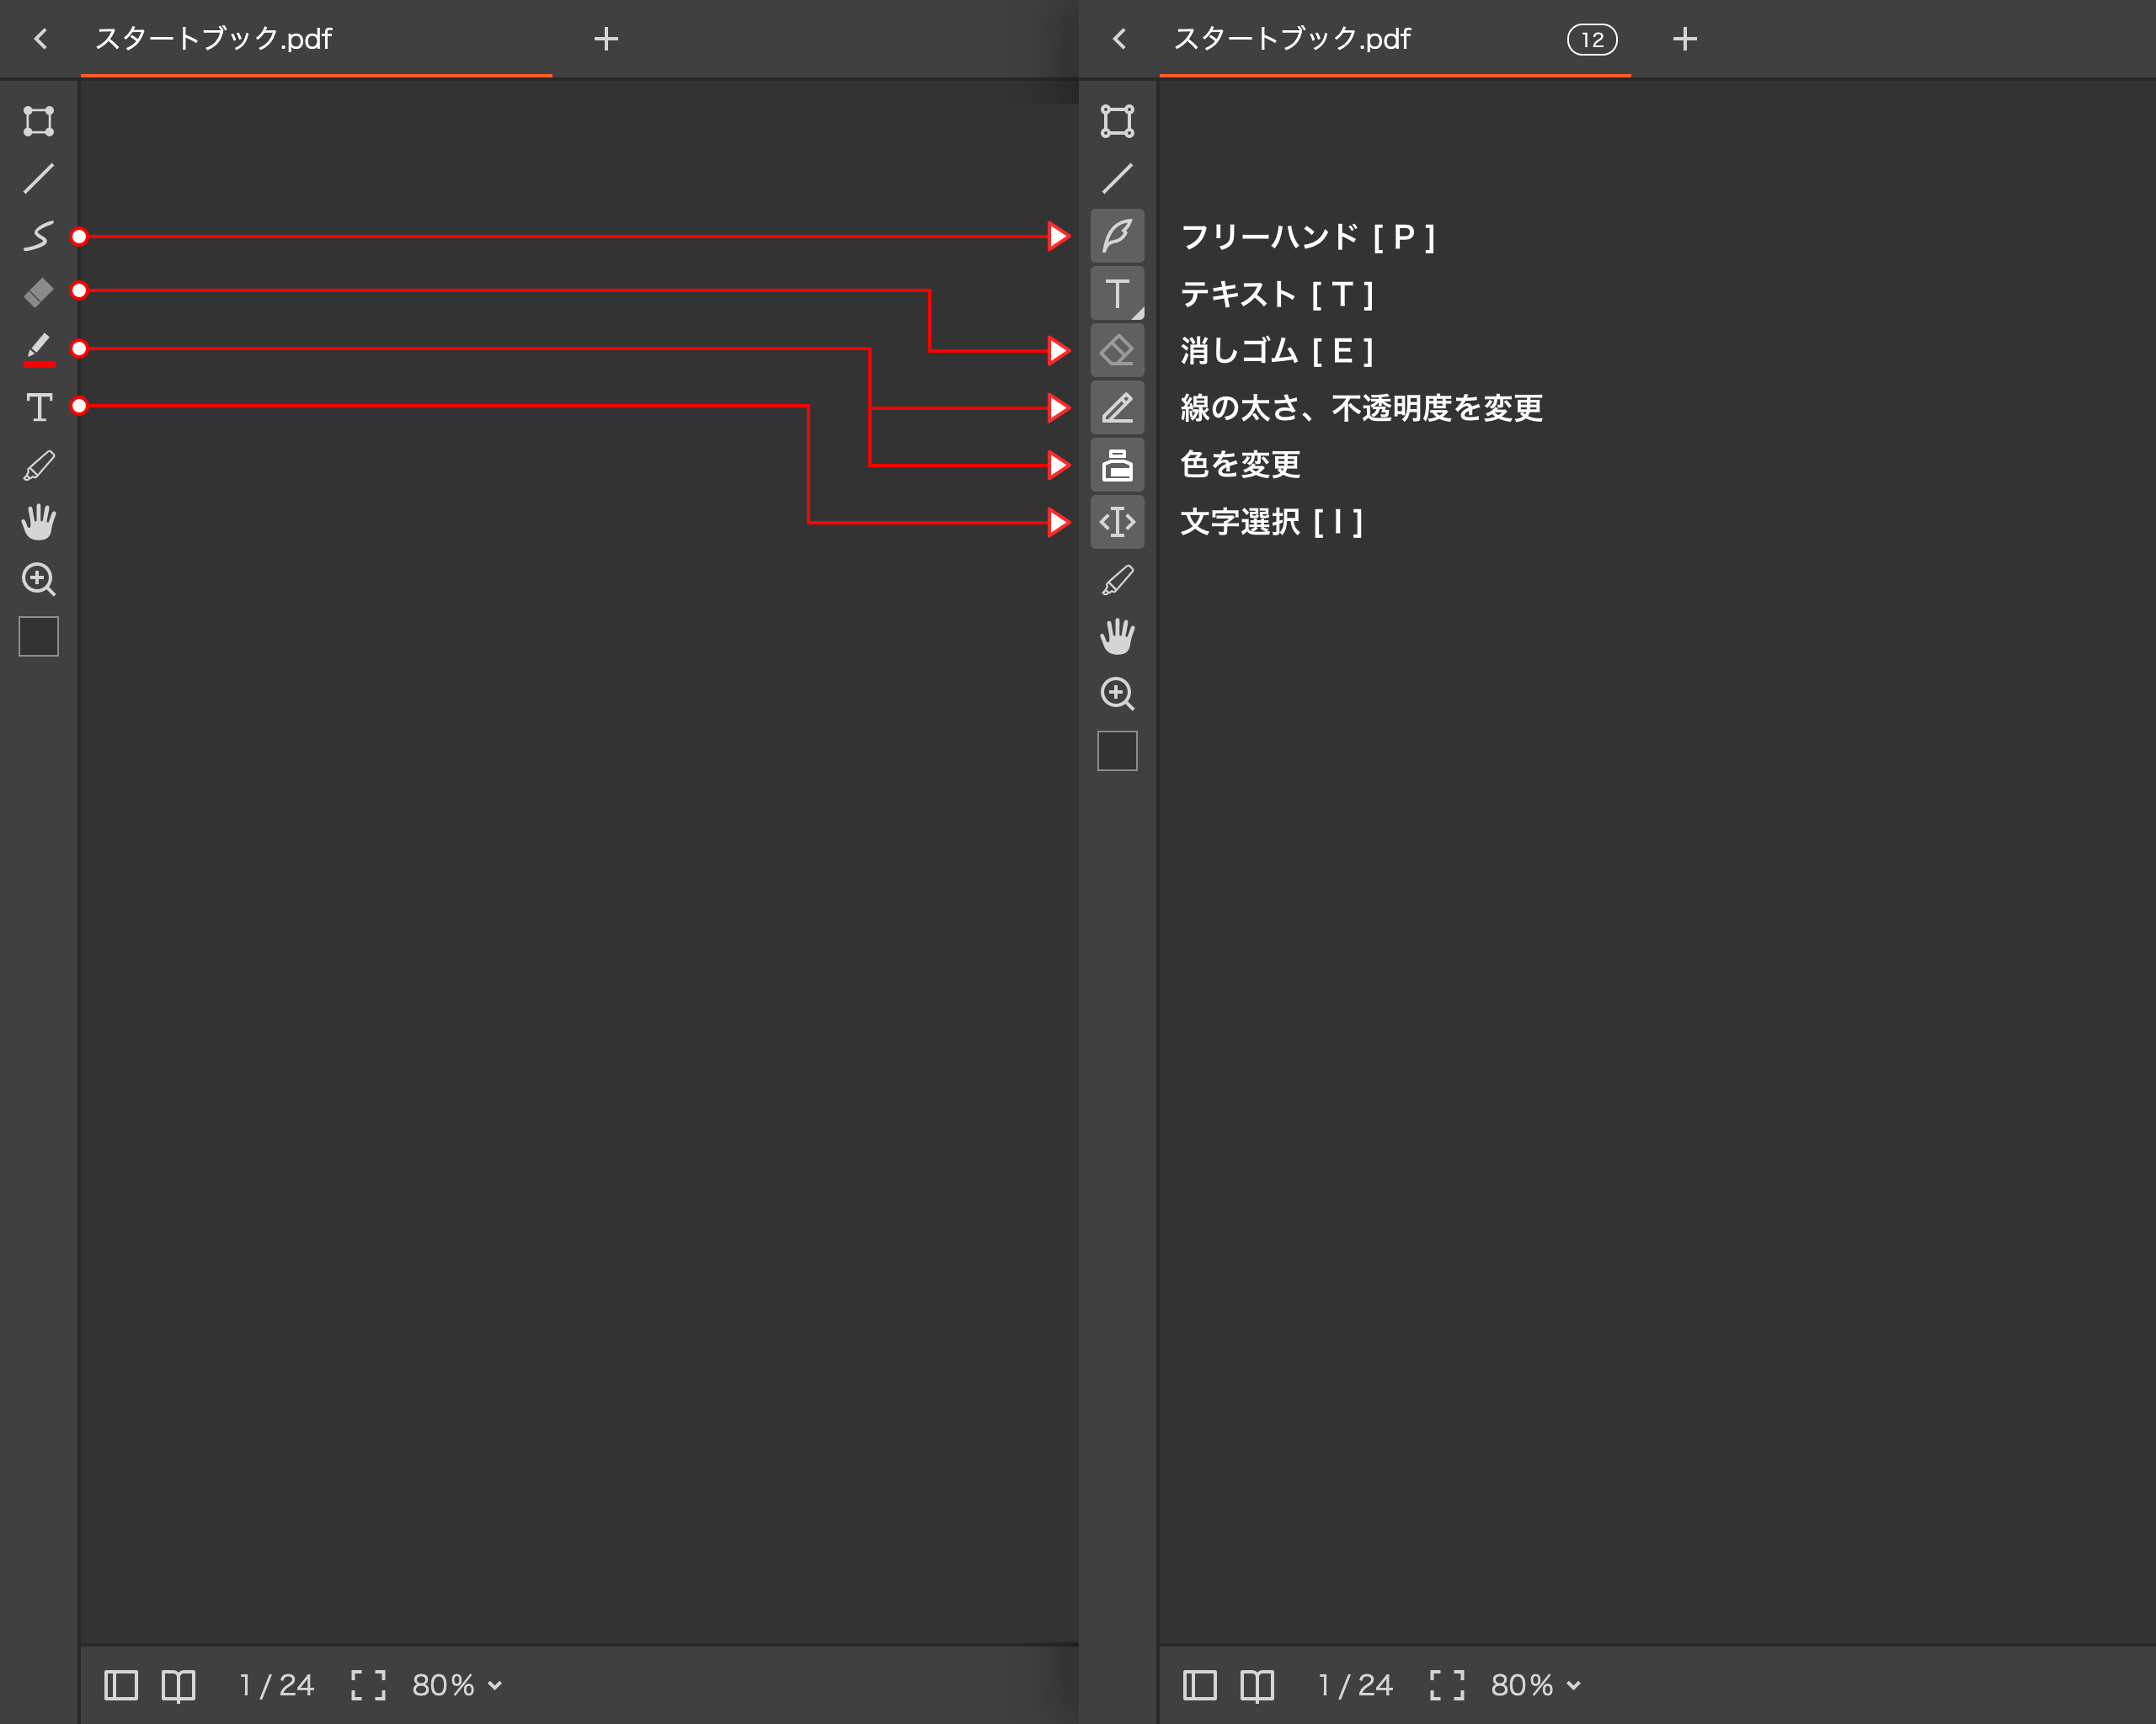Open the change color ink tool

(1116, 465)
